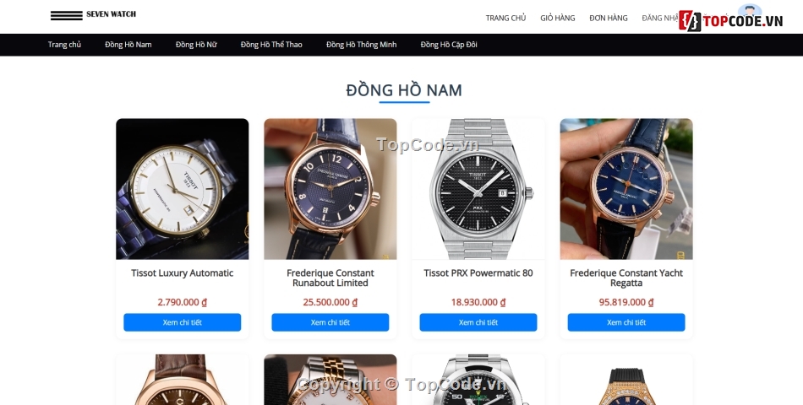
Task: Open ĐƠN HÀNG orders page
Action: (x=608, y=18)
